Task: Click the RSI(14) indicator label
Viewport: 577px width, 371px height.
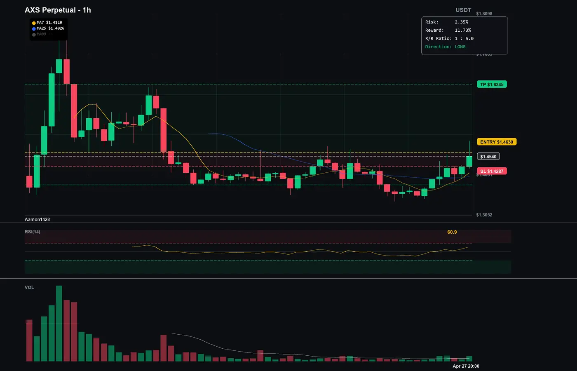Action: pos(33,232)
